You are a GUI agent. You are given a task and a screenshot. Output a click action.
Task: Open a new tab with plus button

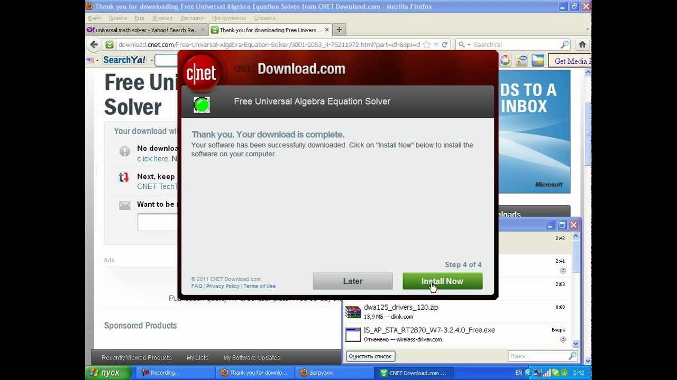coord(339,30)
